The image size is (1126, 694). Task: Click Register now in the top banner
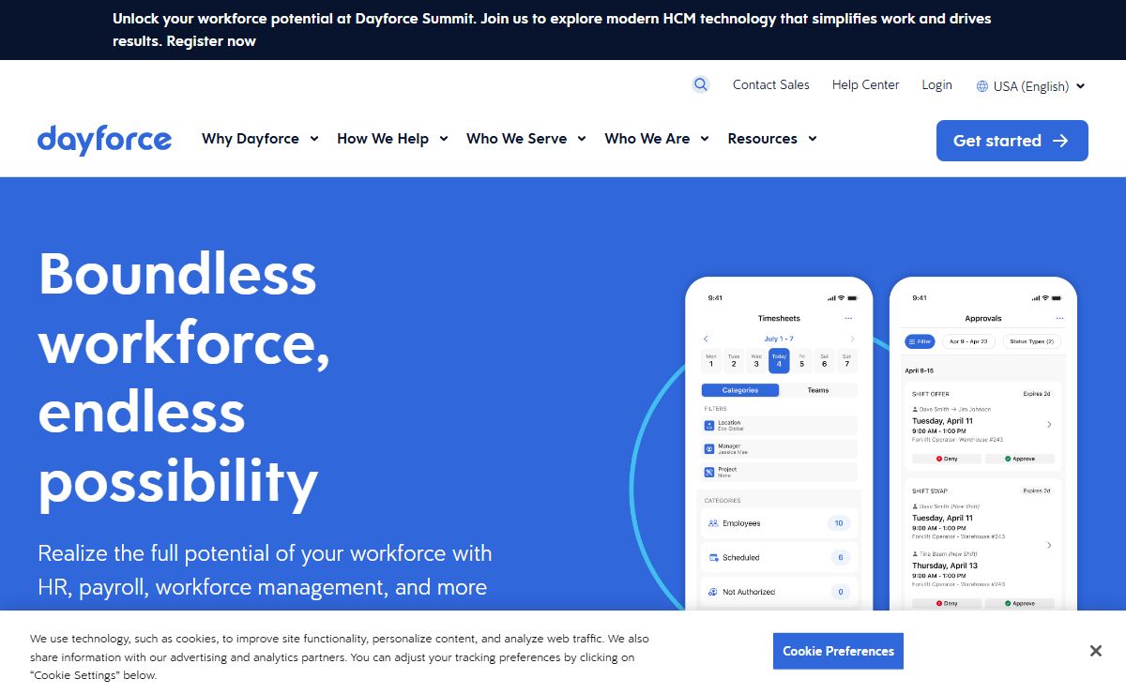[211, 41]
